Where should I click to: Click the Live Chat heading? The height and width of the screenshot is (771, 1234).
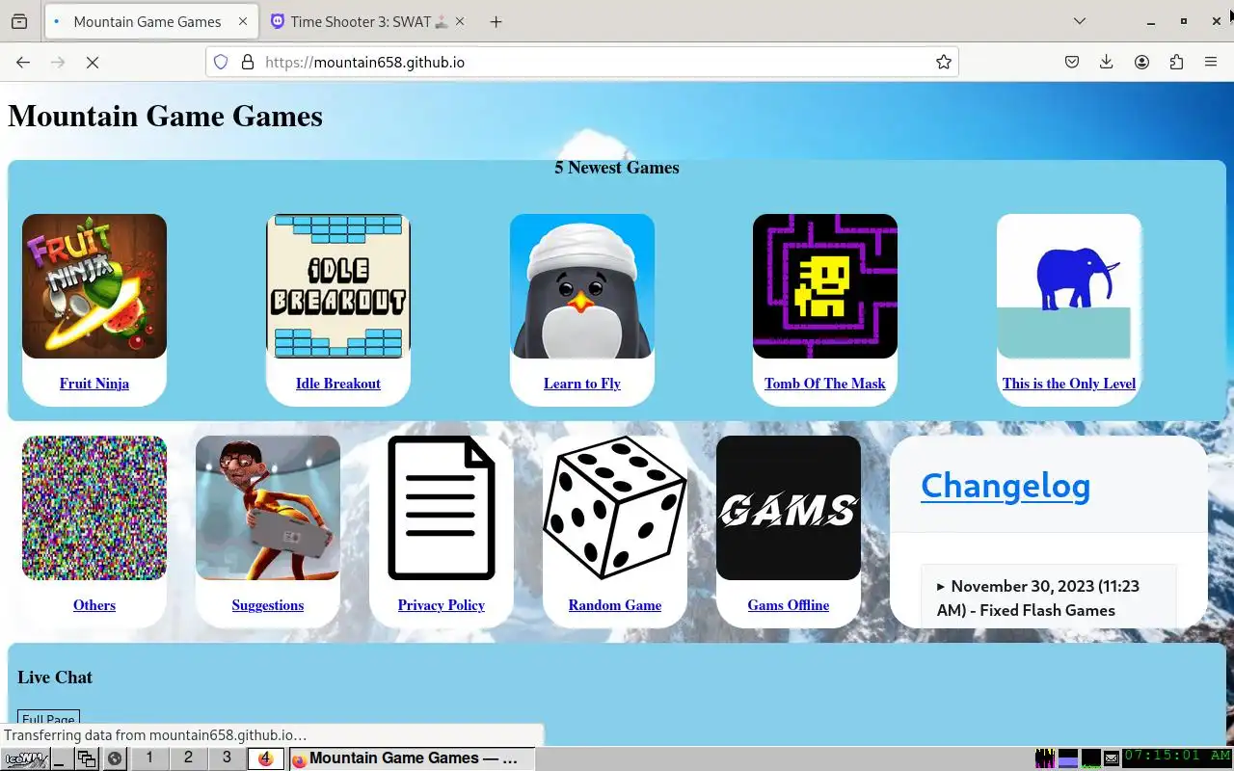click(x=55, y=678)
